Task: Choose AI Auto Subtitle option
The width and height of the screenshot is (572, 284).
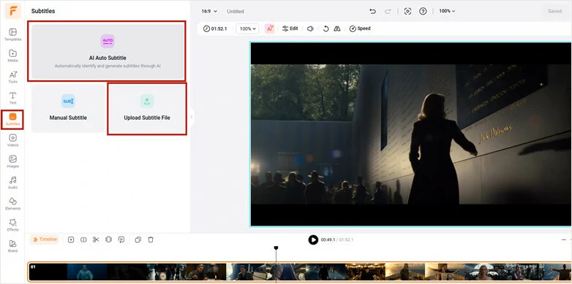Action: pyautogui.click(x=108, y=51)
